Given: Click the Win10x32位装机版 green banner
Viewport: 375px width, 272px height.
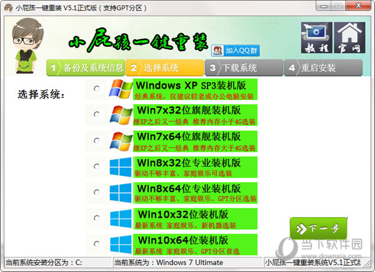Looking at the screenshot, I should pos(195,218).
